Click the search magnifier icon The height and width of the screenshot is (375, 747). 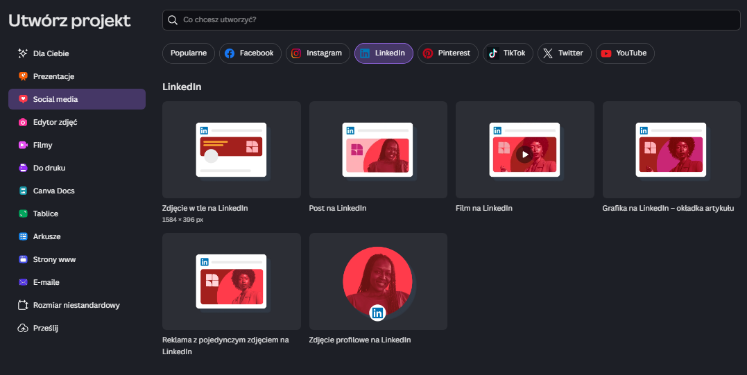(x=173, y=20)
